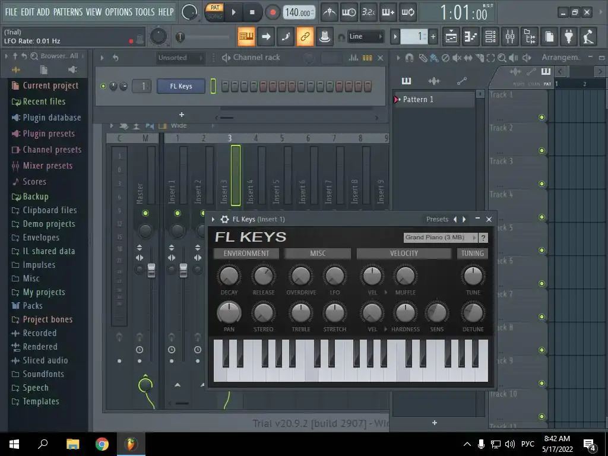This screenshot has width=608, height=456.
Task: Click the DECAY knob in FL Keys
Action: (x=229, y=275)
